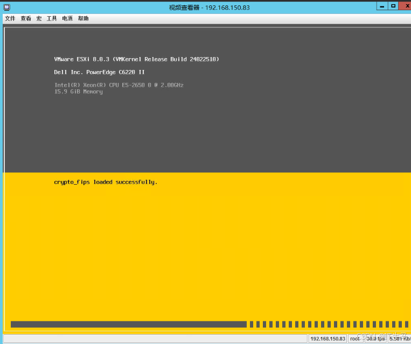This screenshot has height=344, width=411.
Task: Minimize the video viewer window
Action: (x=382, y=6)
